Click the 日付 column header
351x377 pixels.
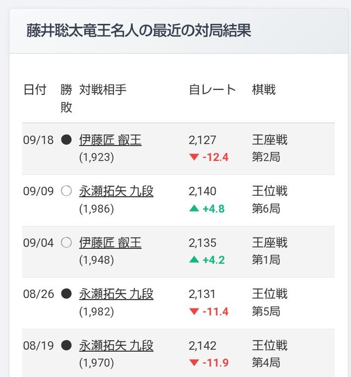pyautogui.click(x=35, y=90)
